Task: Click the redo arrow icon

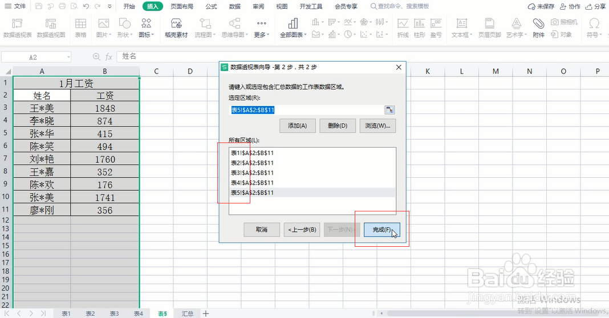Action: click(x=98, y=6)
